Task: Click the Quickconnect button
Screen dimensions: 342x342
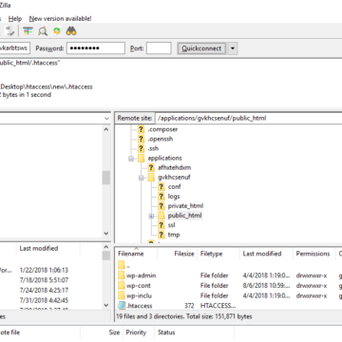Action: 201,48
